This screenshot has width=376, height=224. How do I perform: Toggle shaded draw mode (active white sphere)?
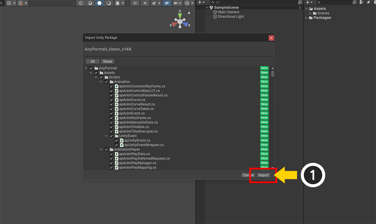point(99,3)
